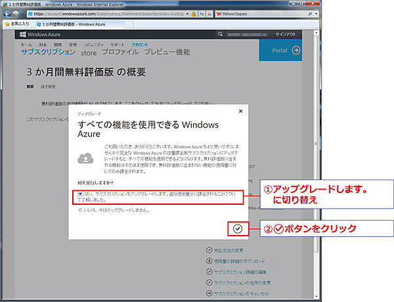This screenshot has width=394, height=302.
Task: Open the 料金 menu item
Action: pos(43,45)
